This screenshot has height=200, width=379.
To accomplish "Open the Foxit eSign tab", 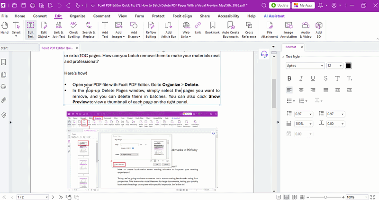I will [182, 16].
